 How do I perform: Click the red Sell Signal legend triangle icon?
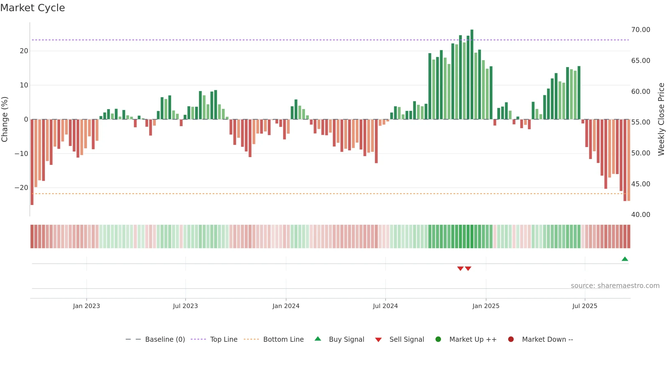pos(378,340)
